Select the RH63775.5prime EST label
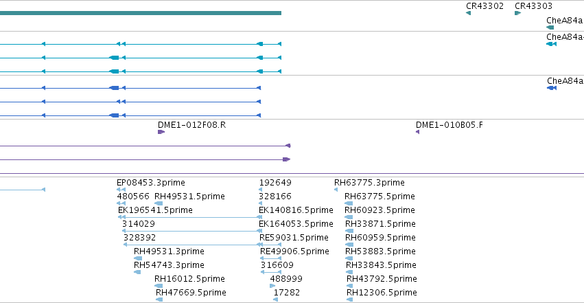The width and height of the screenshot is (584, 303). tap(379, 197)
